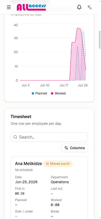
Task: Open the hamburger navigation menu
Action: pos(9,7)
